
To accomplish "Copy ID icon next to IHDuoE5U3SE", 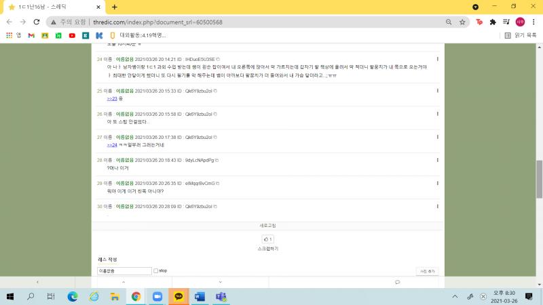I will (218, 60).
